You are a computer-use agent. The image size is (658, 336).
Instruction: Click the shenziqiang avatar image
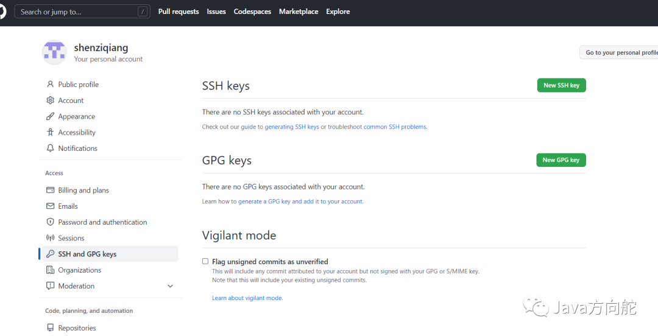pyautogui.click(x=54, y=52)
